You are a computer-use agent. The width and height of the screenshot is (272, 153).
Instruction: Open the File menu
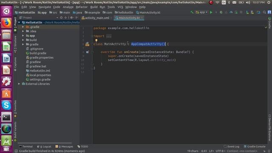(17, 7)
